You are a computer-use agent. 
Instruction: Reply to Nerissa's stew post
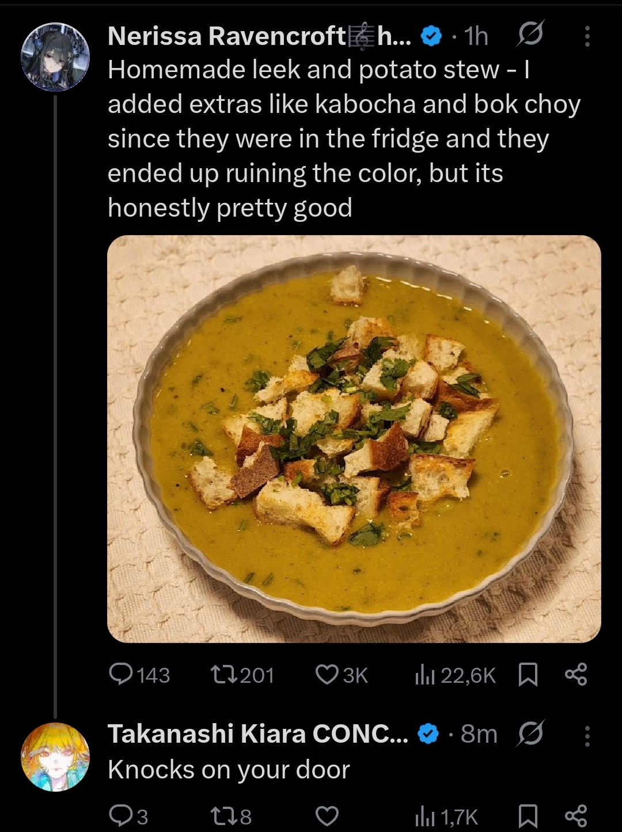coord(121,674)
